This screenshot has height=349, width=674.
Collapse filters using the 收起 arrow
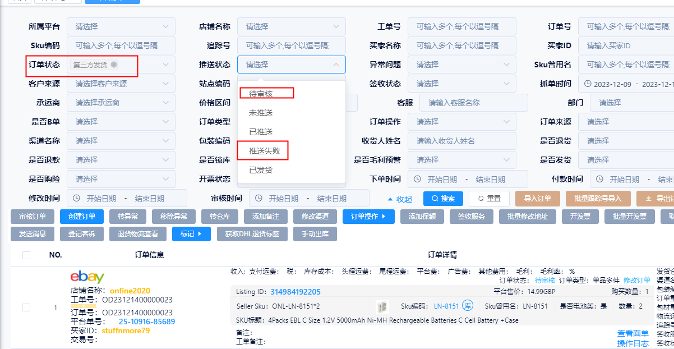pos(399,199)
